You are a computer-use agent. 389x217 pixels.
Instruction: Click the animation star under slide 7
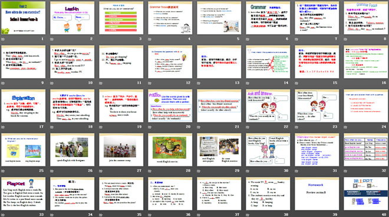tap(296, 39)
